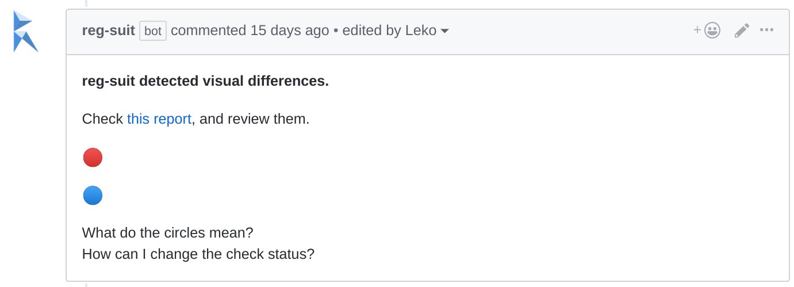
Task: Expand the "edited by Leko" history dropdown
Action: pos(394,30)
